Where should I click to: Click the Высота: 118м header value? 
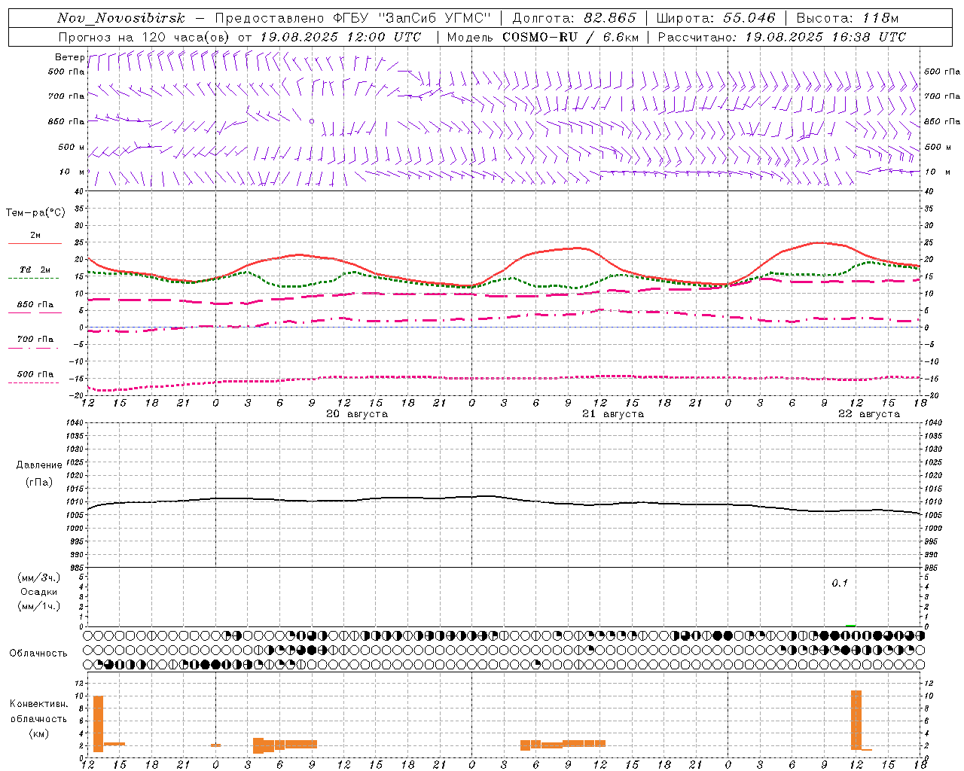pyautogui.click(x=848, y=18)
